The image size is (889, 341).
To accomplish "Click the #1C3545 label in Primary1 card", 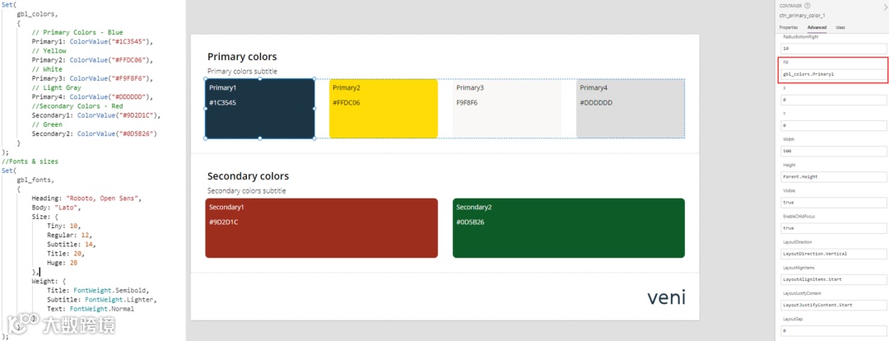I will (223, 103).
